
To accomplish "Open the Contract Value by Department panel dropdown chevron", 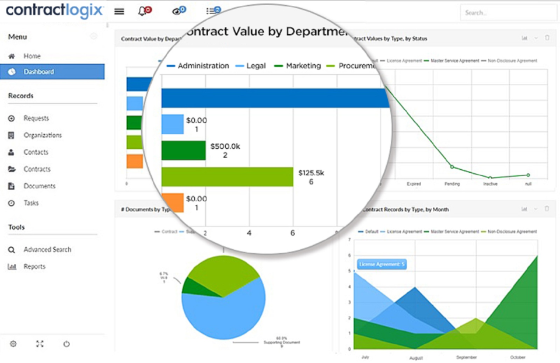I will (318, 38).
